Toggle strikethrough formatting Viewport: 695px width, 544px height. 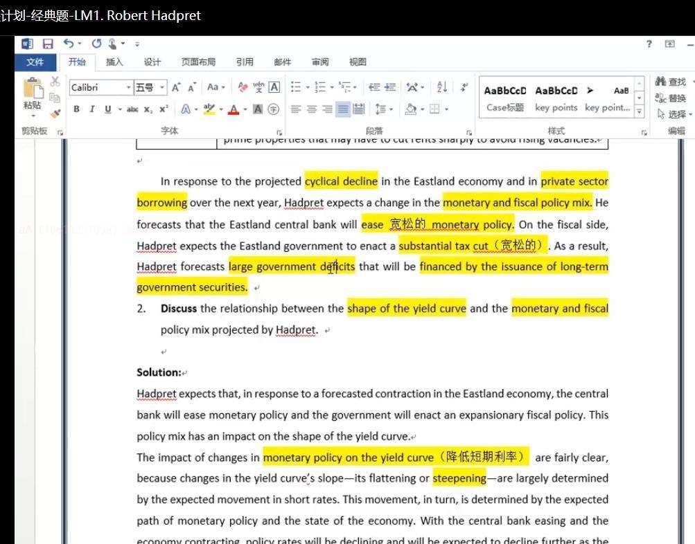click(132, 109)
